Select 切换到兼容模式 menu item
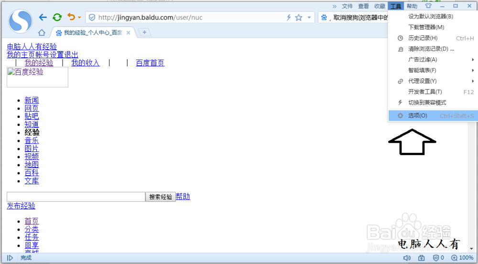 tap(433, 103)
